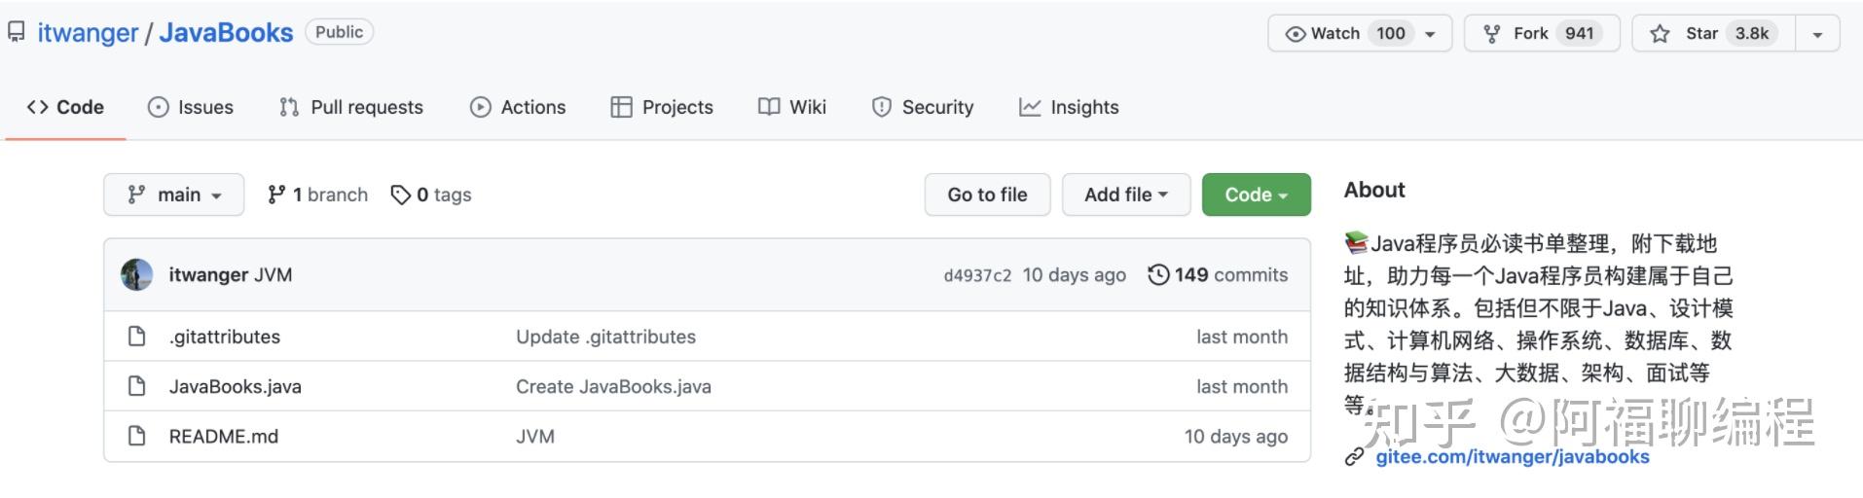The height and width of the screenshot is (498, 1863).
Task: Click the commit history clock icon
Action: point(1158,275)
